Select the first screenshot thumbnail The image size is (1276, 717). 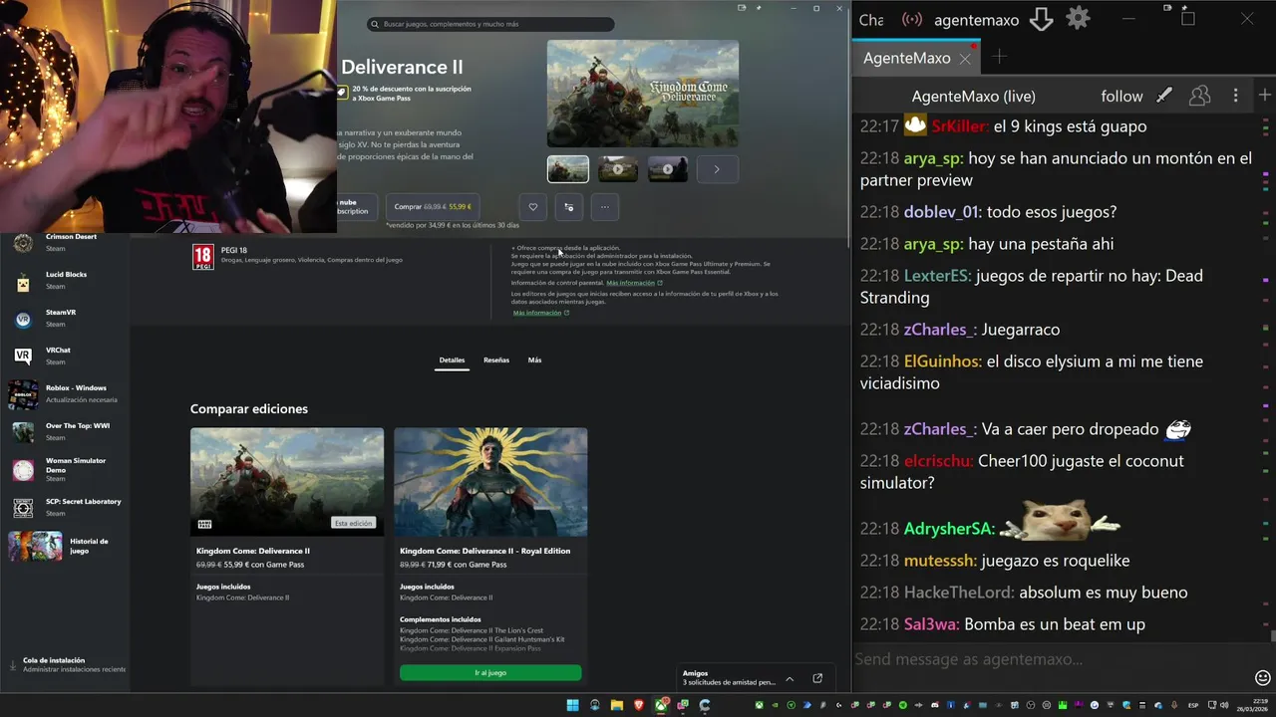(x=568, y=169)
